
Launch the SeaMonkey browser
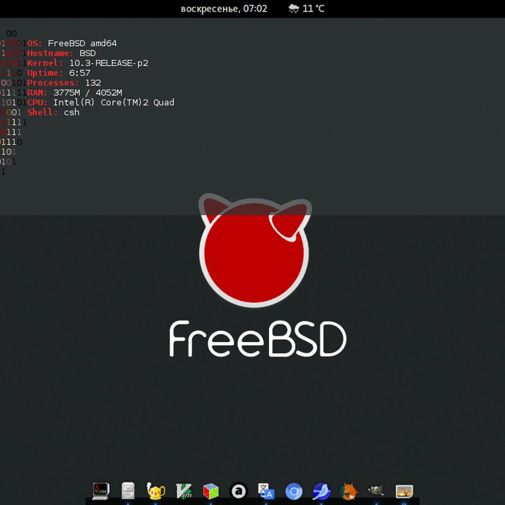321,491
